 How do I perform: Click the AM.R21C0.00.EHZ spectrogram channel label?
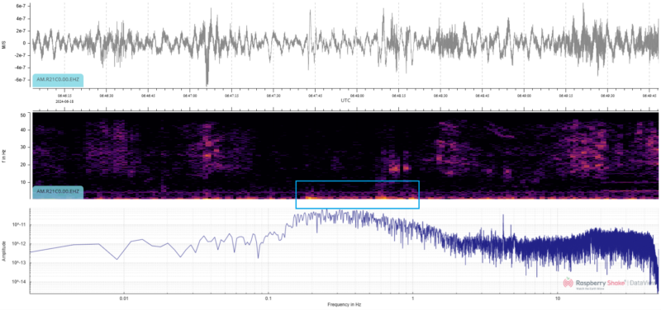[58, 192]
